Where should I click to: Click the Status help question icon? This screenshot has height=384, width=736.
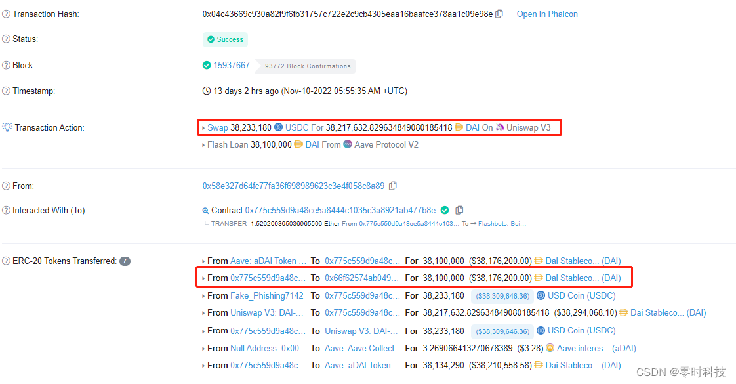(6, 39)
